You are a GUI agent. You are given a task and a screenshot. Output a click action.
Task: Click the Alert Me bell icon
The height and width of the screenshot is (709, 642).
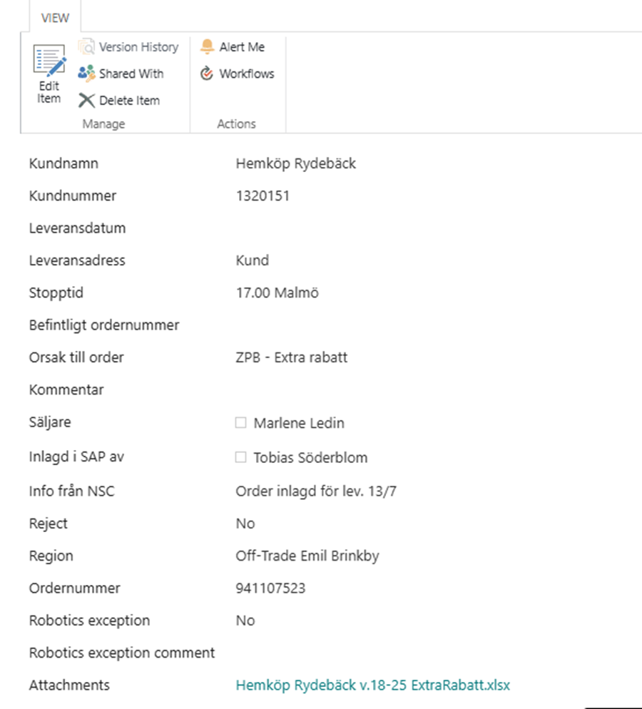pyautogui.click(x=207, y=46)
